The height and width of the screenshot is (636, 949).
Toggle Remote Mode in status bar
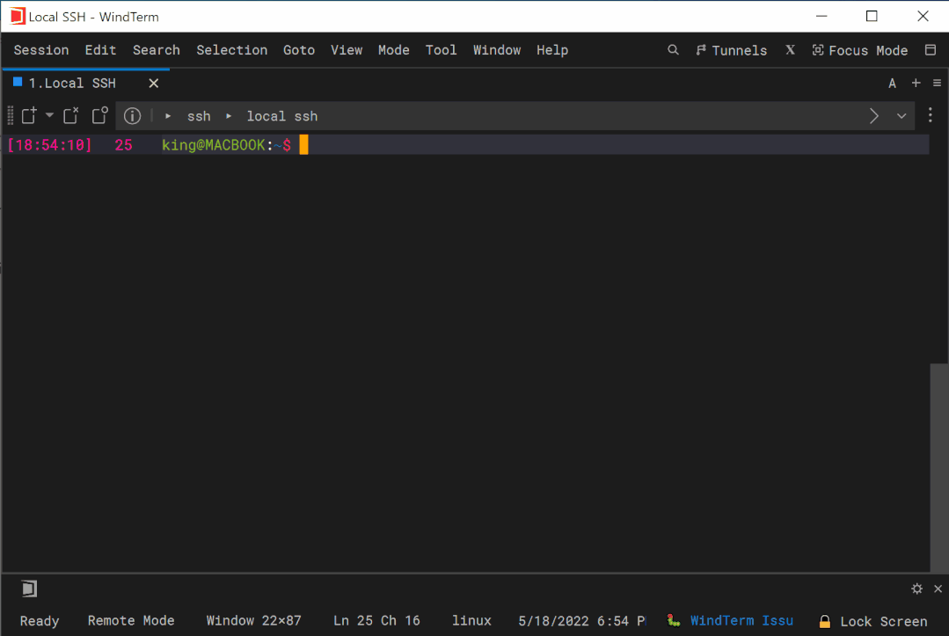pyautogui.click(x=131, y=621)
